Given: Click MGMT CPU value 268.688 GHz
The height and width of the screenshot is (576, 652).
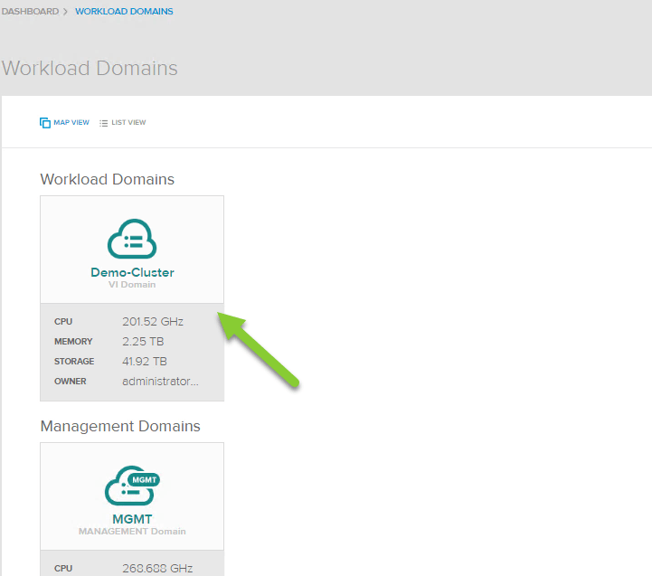Looking at the screenshot, I should [157, 569].
